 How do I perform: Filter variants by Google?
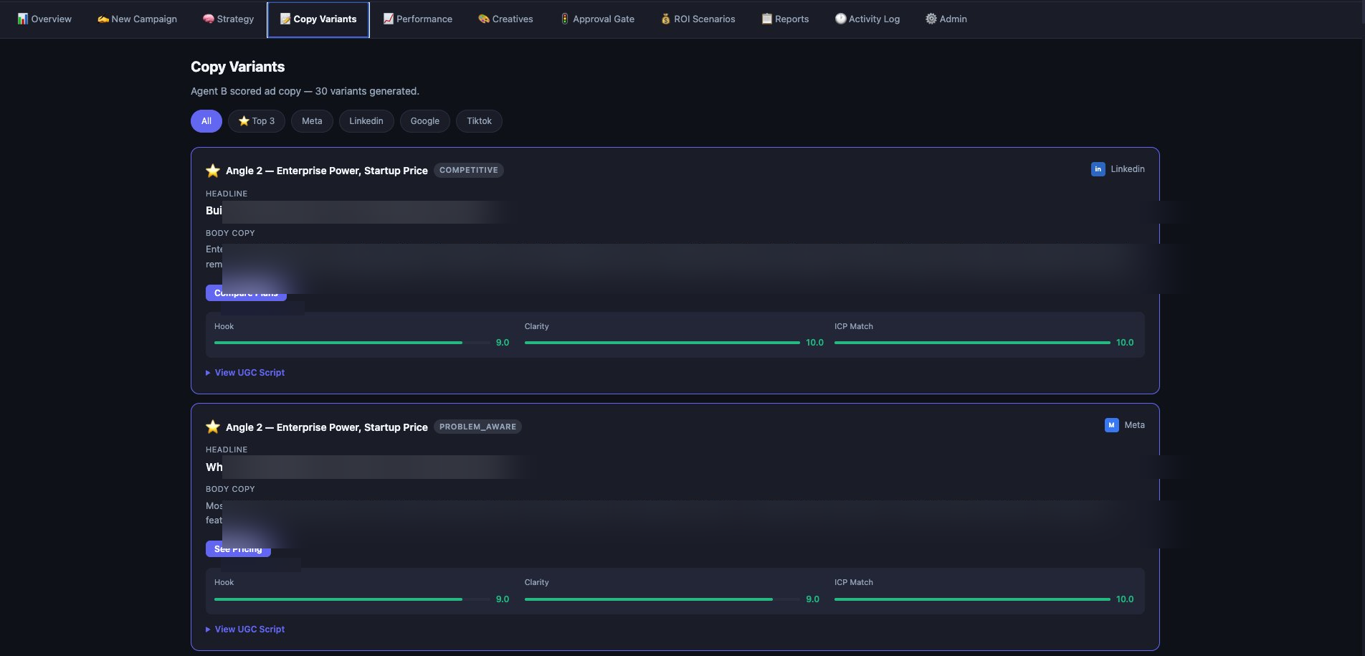tap(425, 121)
